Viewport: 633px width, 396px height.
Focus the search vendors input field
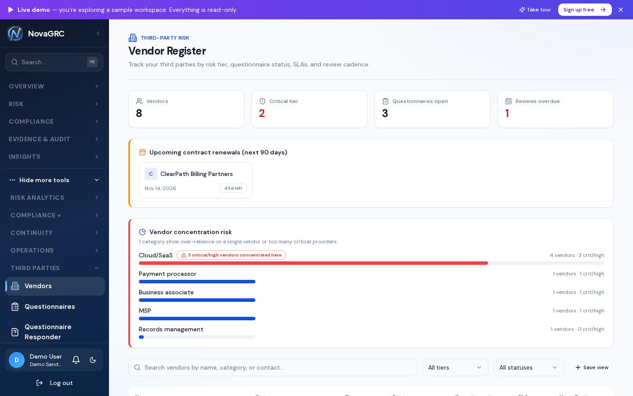(273, 367)
